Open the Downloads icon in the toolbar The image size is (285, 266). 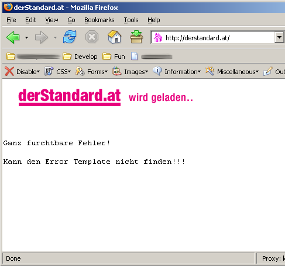pos(136,37)
